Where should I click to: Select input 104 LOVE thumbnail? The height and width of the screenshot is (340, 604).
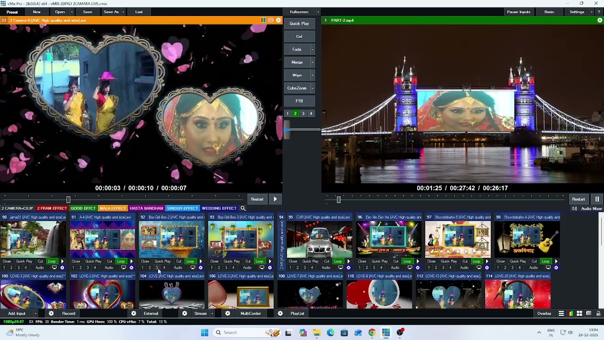(x=172, y=294)
